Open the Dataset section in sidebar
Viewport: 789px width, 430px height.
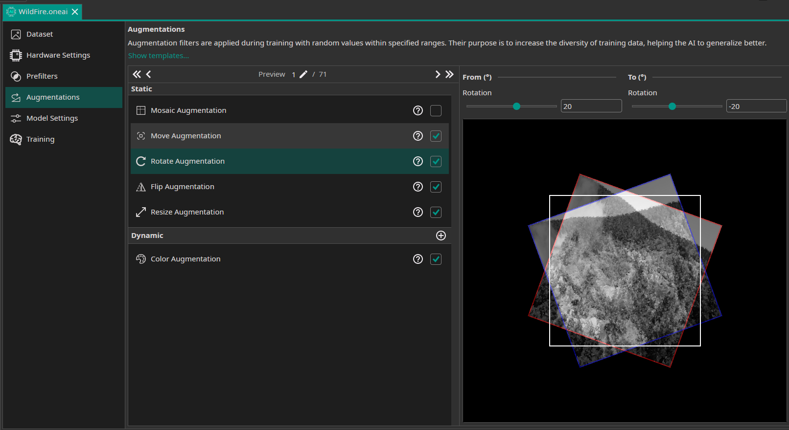coord(40,34)
